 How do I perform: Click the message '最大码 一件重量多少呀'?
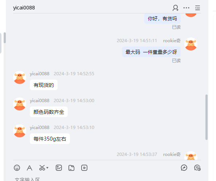point(151,52)
